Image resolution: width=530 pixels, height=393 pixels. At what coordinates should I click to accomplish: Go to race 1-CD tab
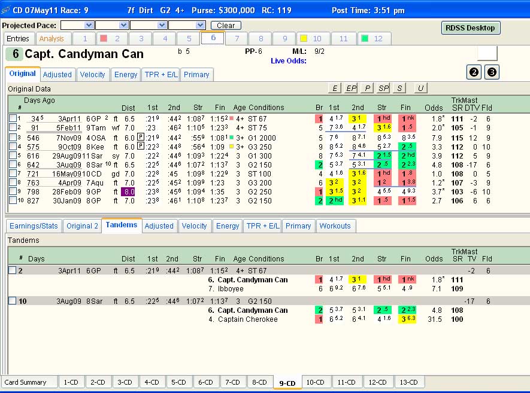71,382
